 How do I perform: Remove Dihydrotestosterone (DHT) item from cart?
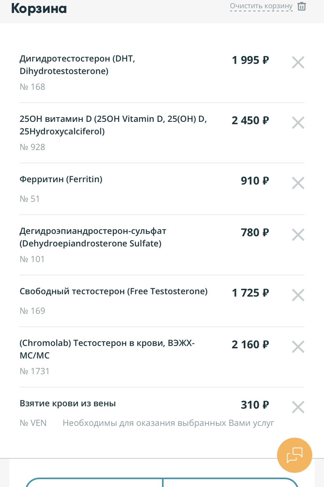298,62
